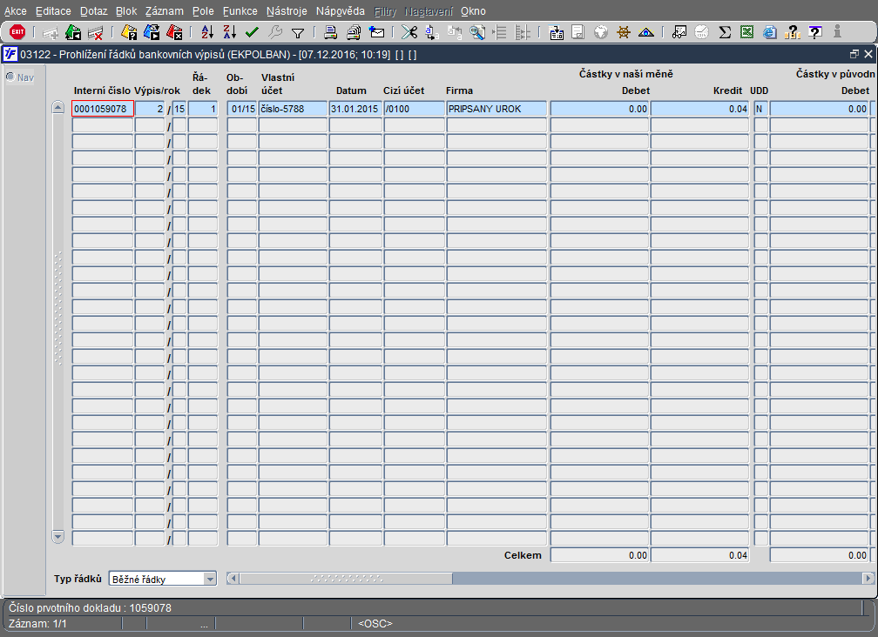
Task: Click the question mark with blocks icon
Action: coord(793,32)
